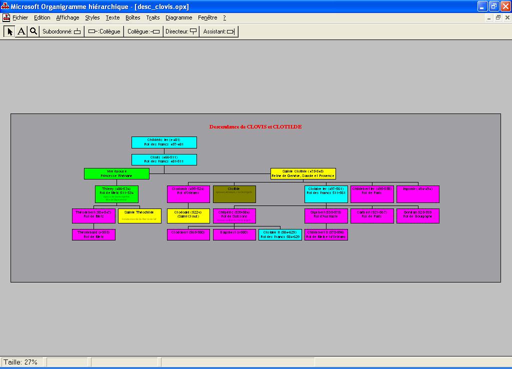Activate the text (A) tool

21,31
